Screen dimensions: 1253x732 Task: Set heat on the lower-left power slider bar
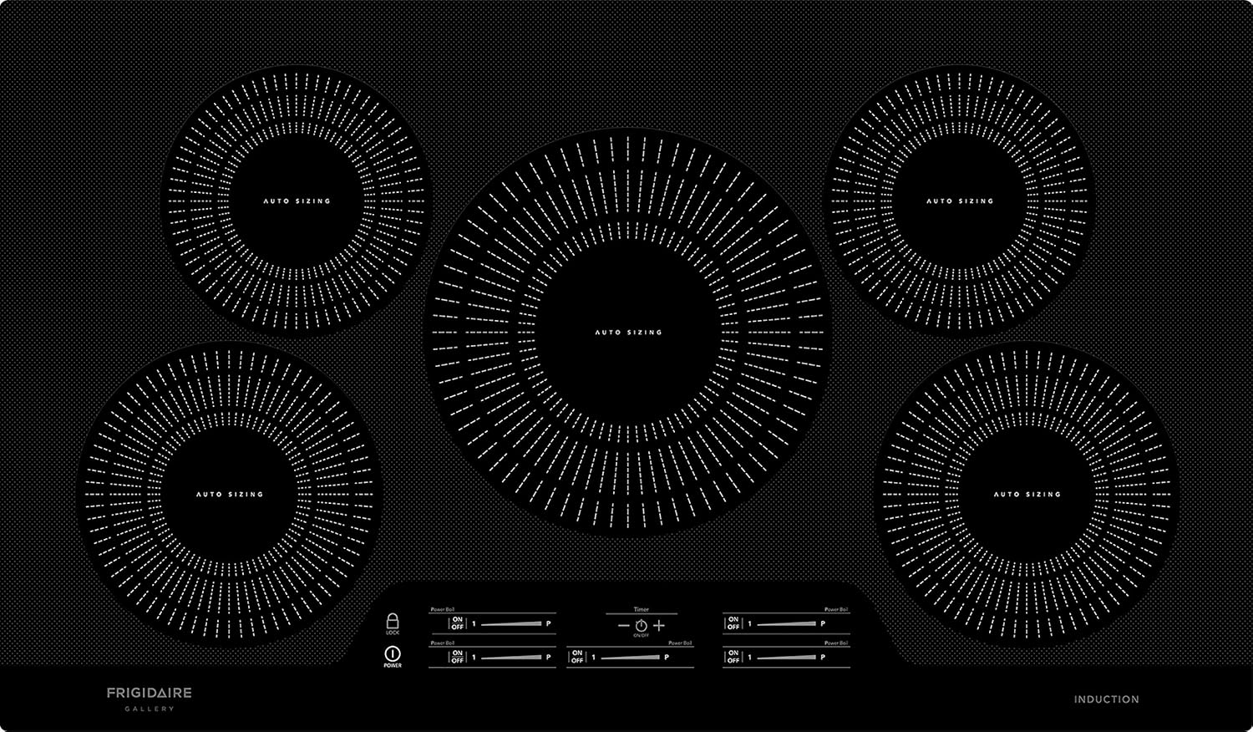point(511,658)
